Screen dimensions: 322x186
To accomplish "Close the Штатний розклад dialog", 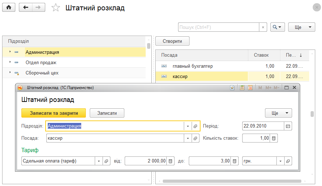I will 294,88.
